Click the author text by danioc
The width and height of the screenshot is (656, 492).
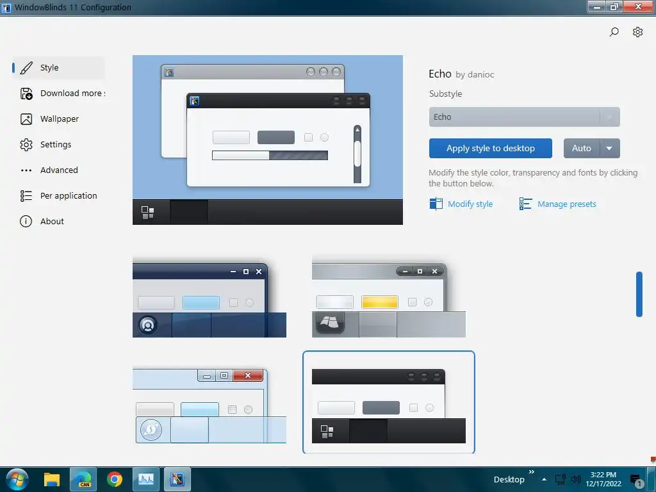[x=475, y=75]
